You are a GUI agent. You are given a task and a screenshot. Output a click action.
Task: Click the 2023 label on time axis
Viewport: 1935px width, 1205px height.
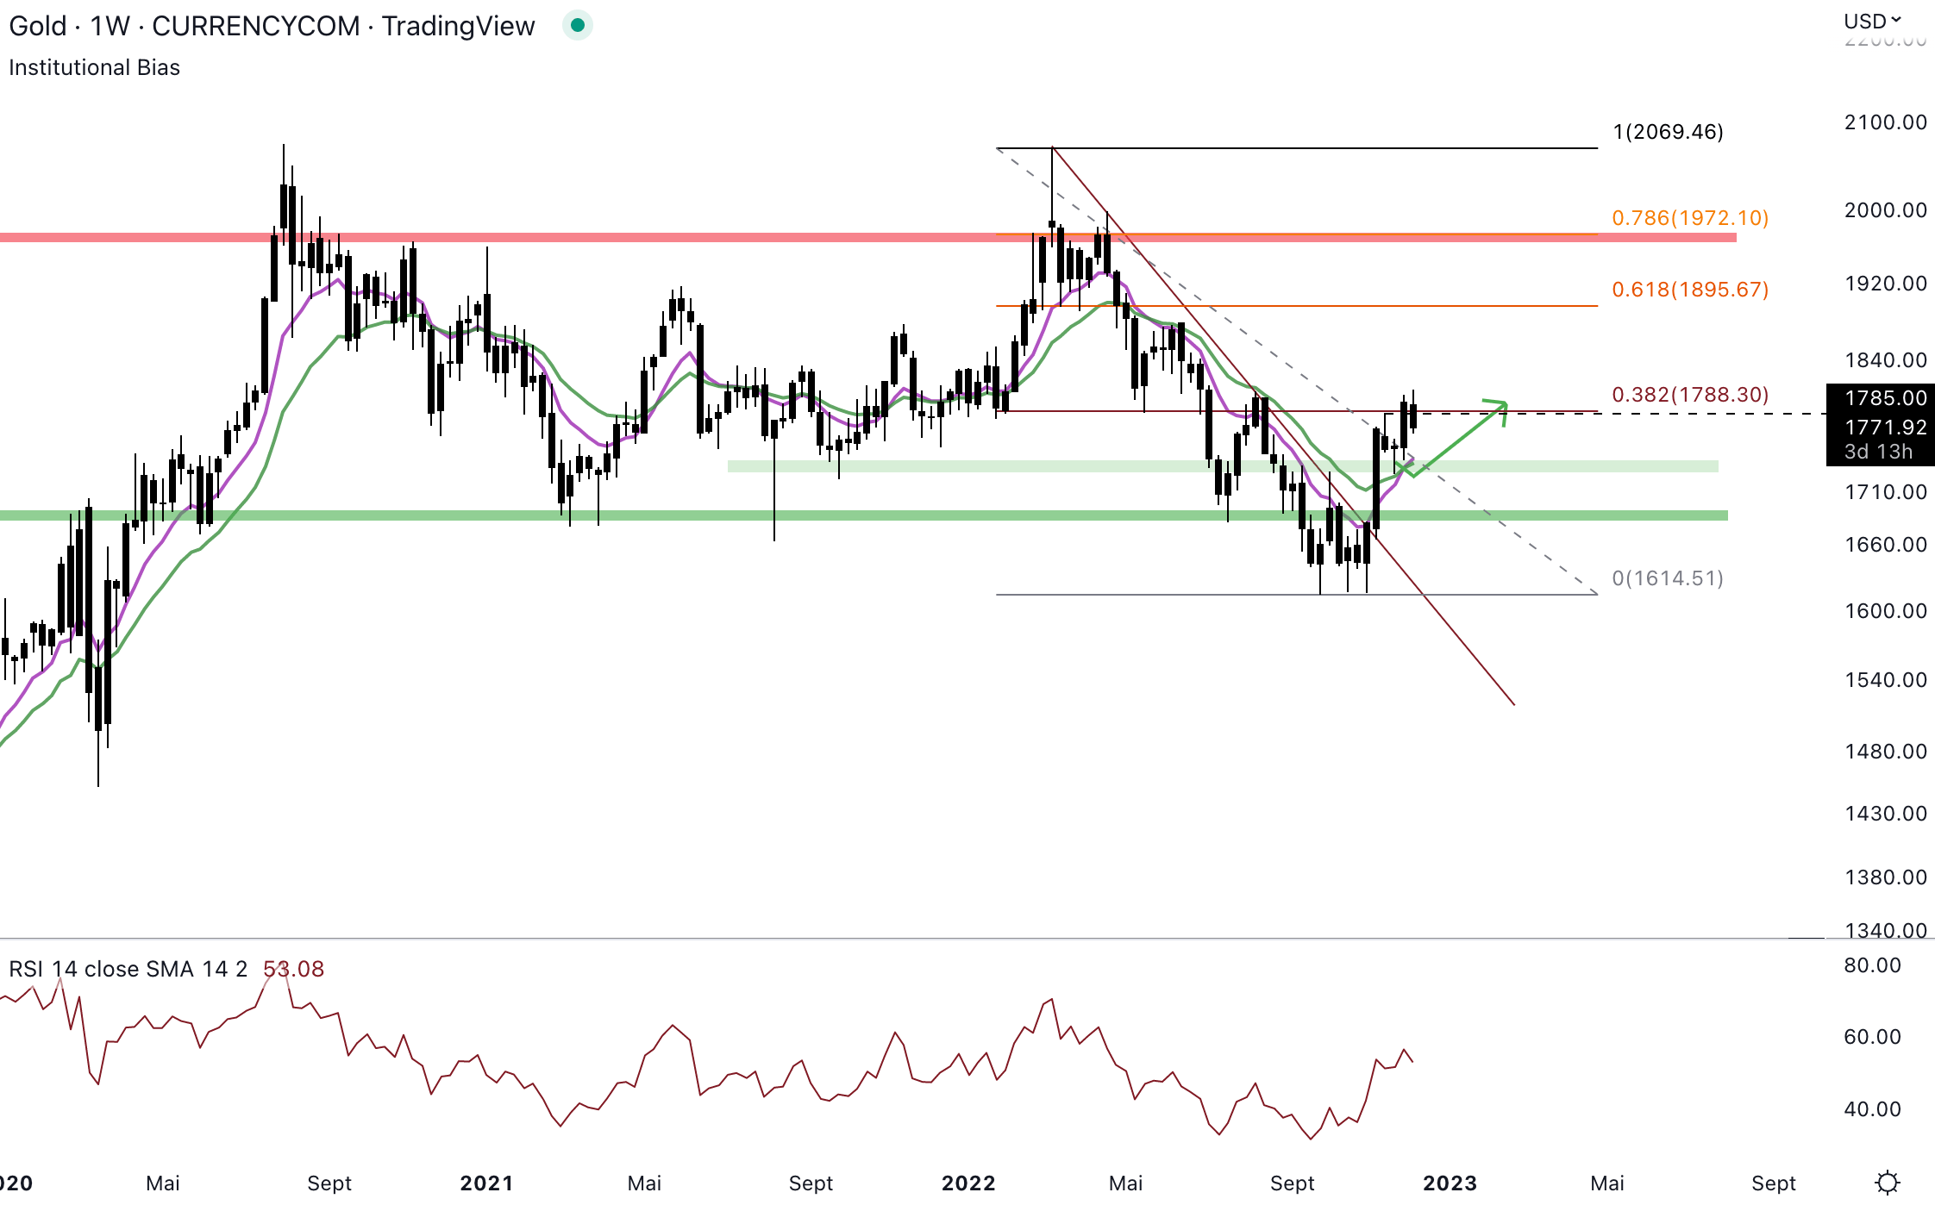coord(1450,1183)
